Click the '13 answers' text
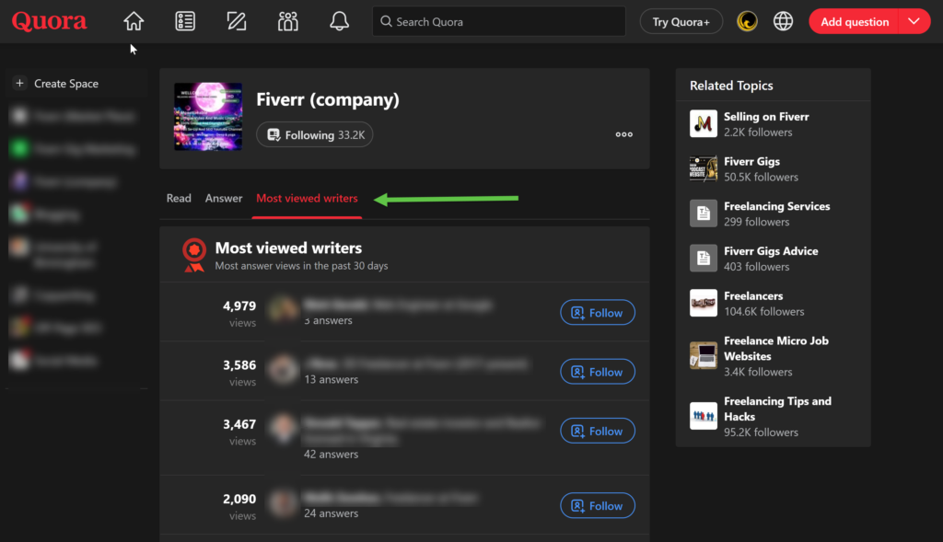The width and height of the screenshot is (943, 542). (331, 379)
